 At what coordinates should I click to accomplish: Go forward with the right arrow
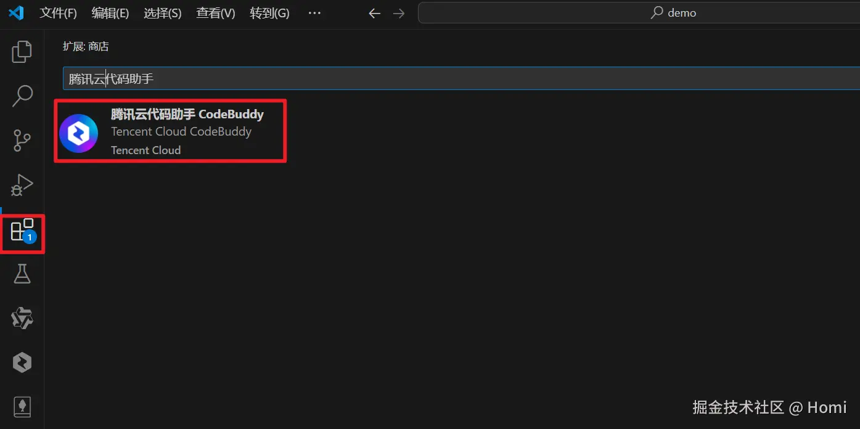[x=399, y=13]
